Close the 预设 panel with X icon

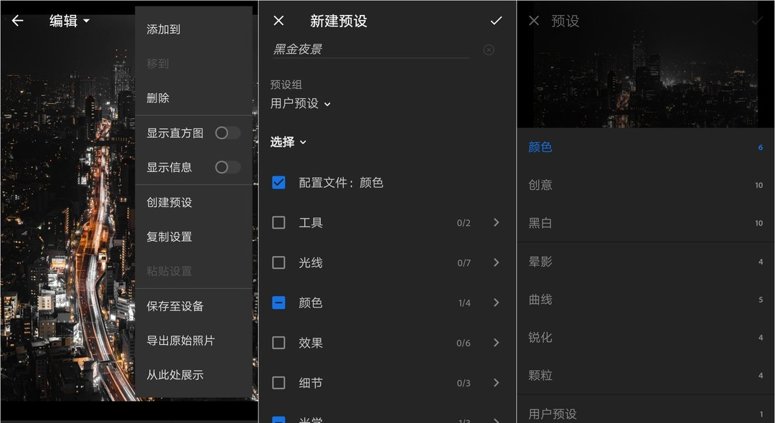click(534, 21)
